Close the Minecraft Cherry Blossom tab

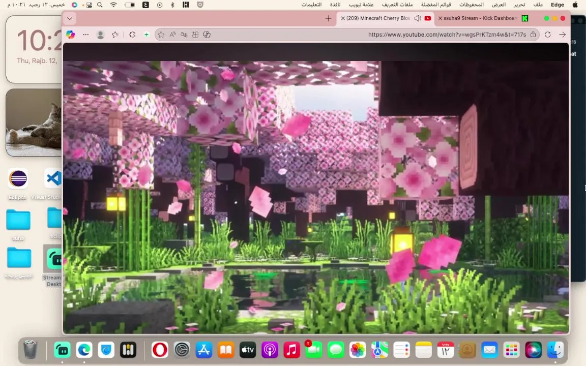click(343, 18)
